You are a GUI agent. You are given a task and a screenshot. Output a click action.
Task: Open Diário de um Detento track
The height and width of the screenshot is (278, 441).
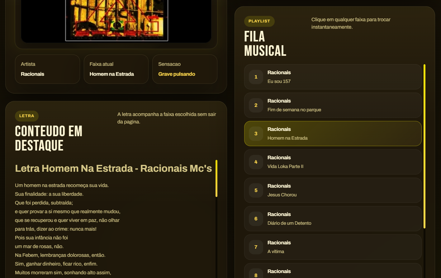coord(333,219)
